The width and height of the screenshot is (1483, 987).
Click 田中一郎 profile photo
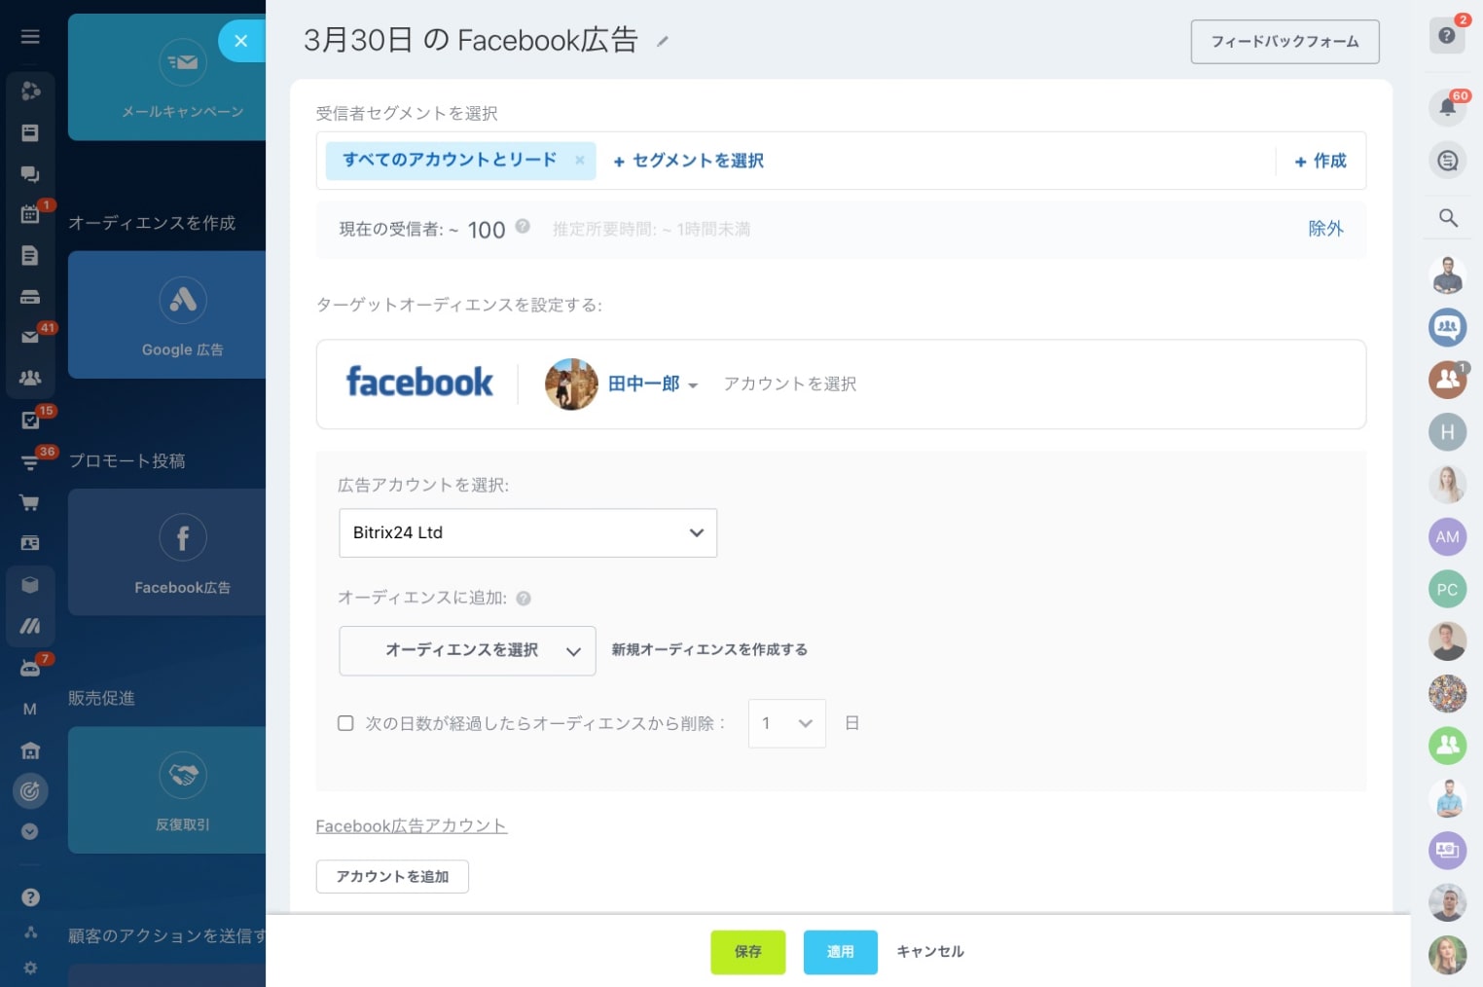tap(572, 384)
